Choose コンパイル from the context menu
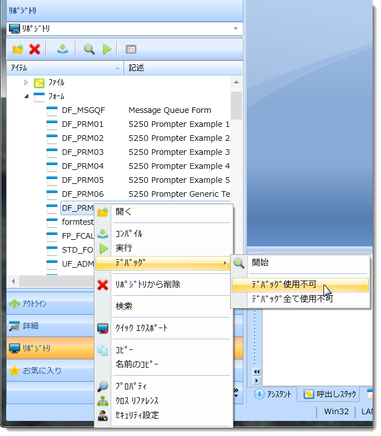Image resolution: width=381 pixels, height=436 pixels. tap(164, 234)
